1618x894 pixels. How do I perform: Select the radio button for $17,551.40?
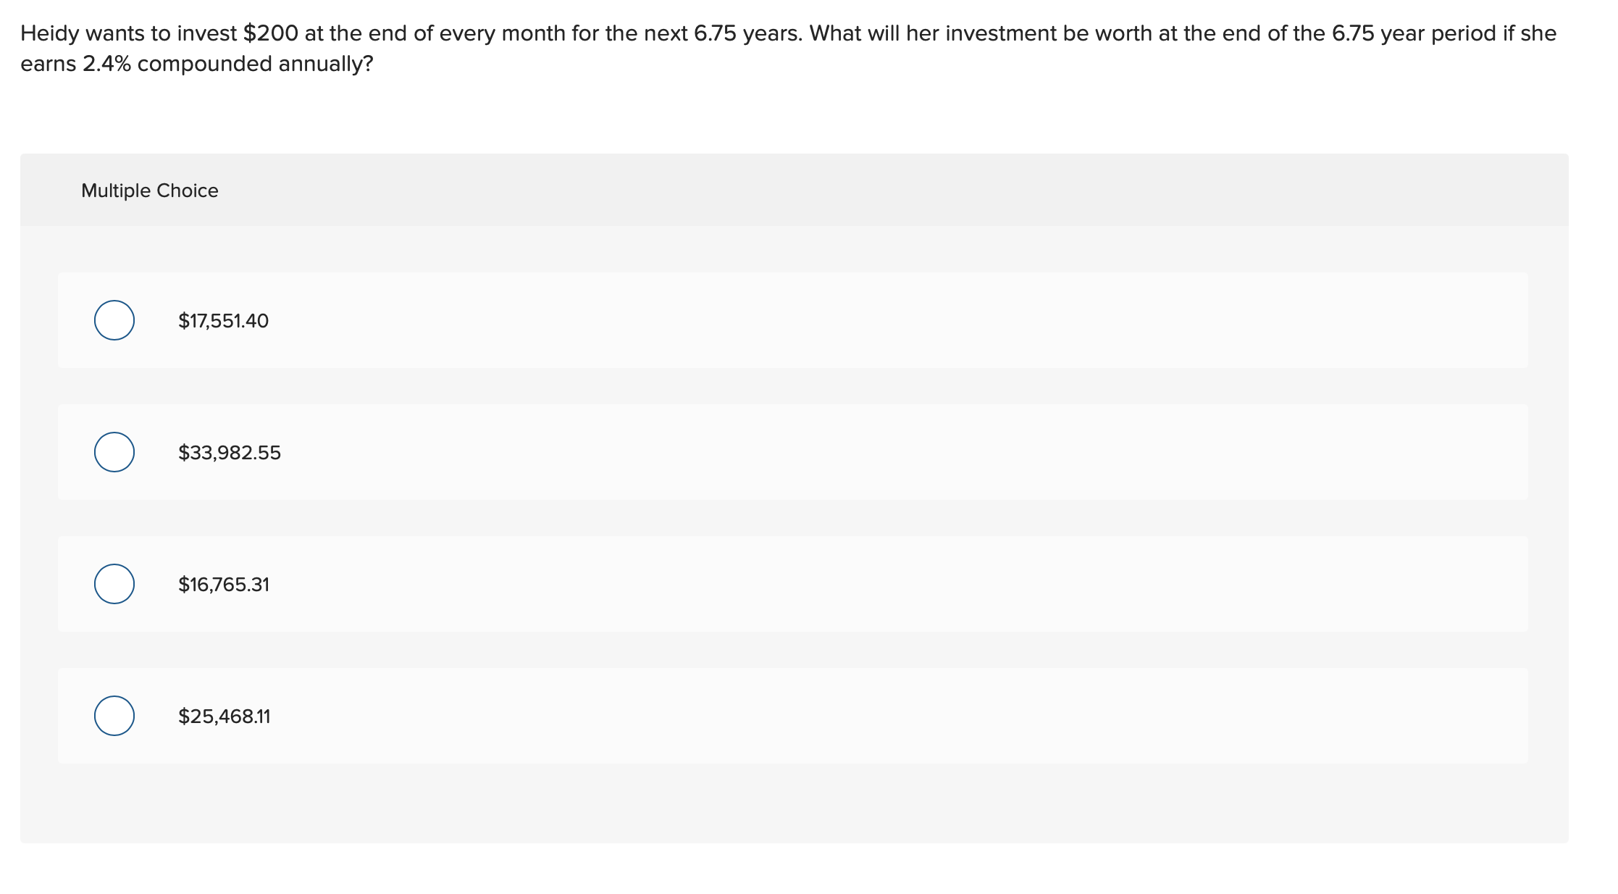coord(114,321)
